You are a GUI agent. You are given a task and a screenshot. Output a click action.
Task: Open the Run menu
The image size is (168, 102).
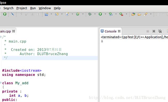33,8
